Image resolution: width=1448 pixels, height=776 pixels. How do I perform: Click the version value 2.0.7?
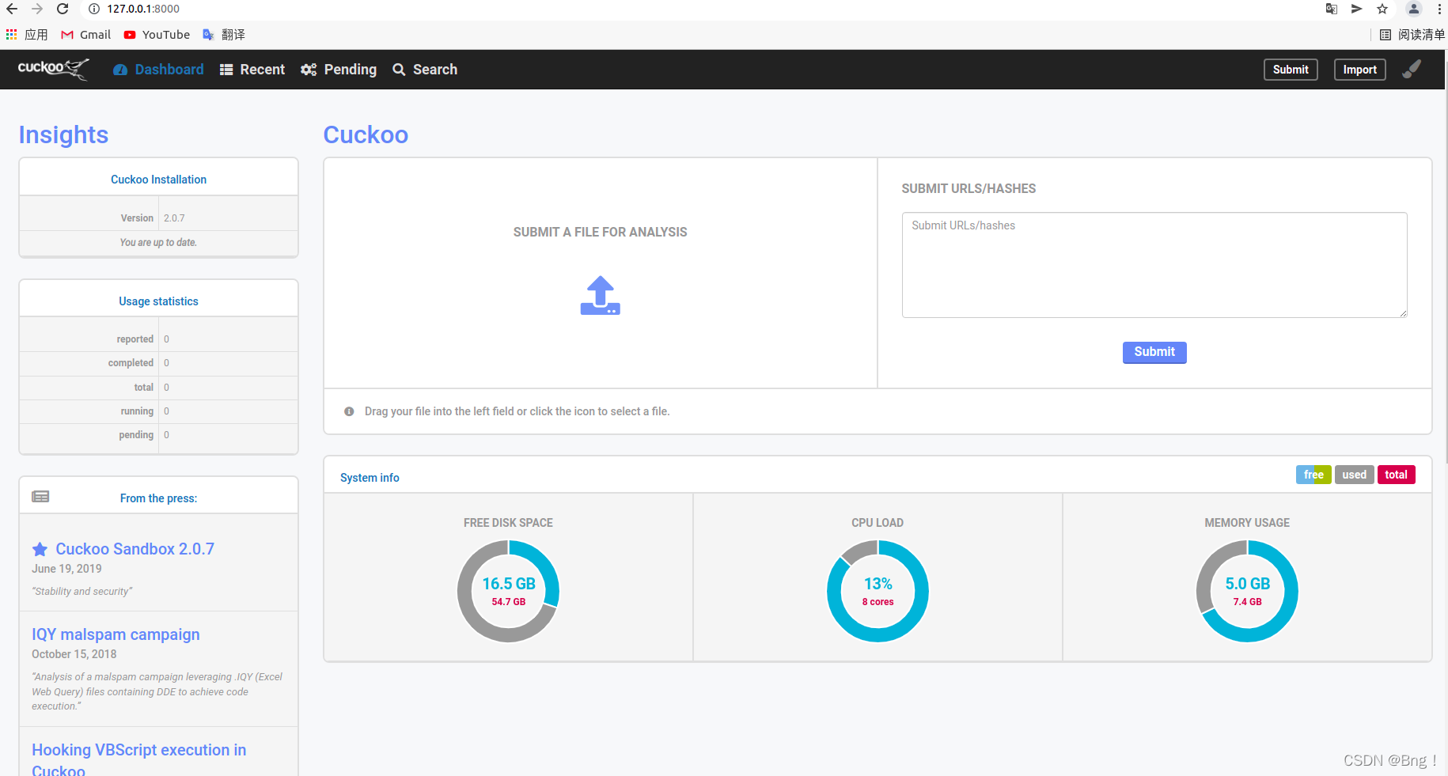click(174, 218)
